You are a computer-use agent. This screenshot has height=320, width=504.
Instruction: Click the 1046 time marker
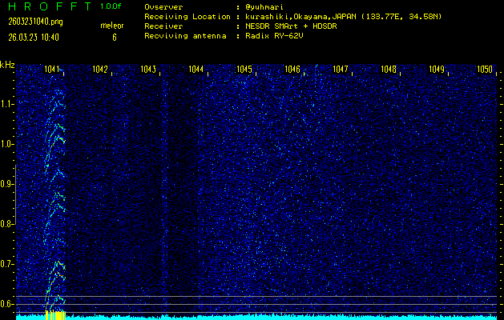pos(292,69)
